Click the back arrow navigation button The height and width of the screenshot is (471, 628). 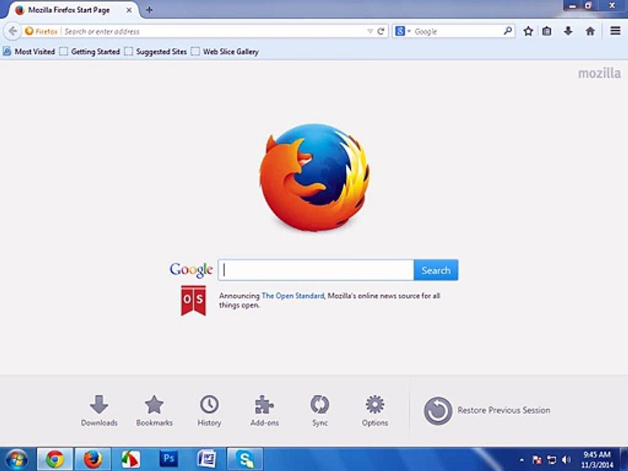[x=13, y=31]
